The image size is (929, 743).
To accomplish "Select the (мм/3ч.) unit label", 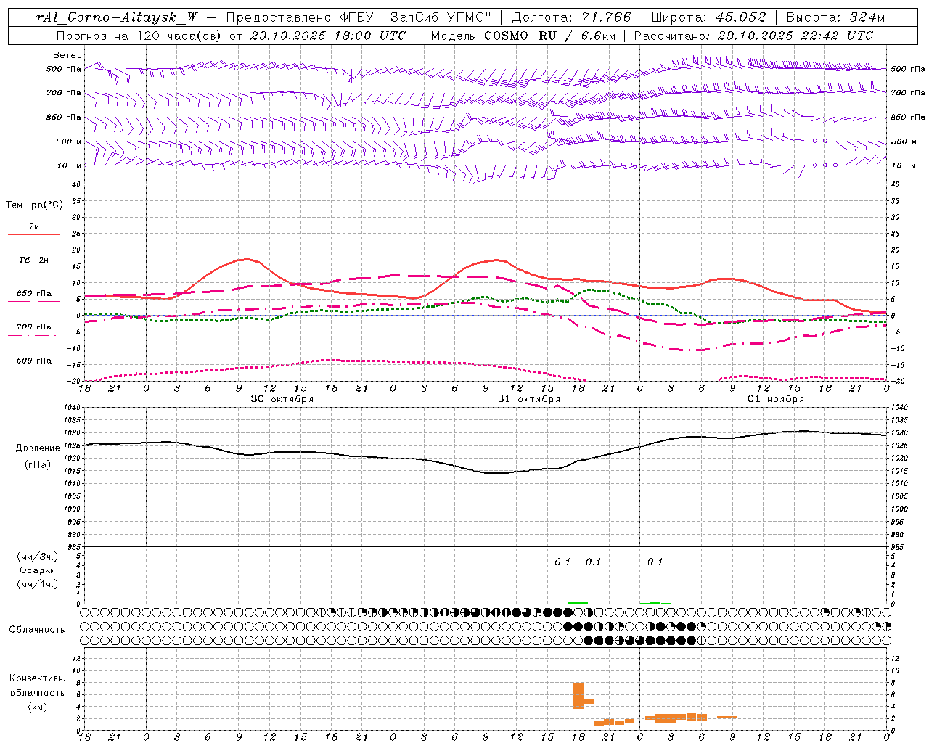I will pos(38,557).
